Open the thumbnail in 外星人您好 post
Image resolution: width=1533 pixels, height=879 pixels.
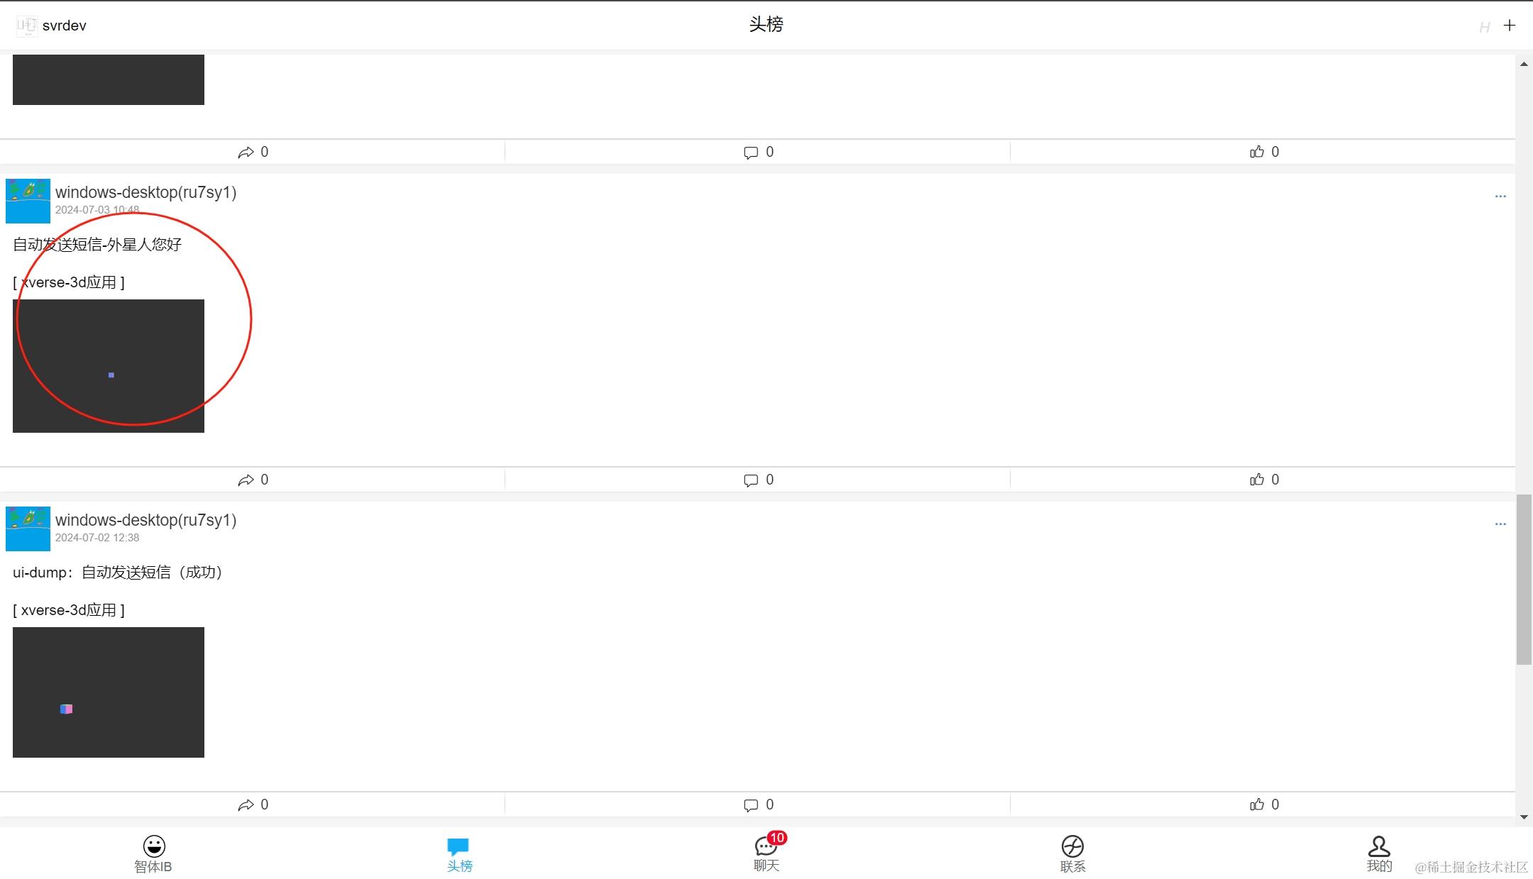(109, 366)
